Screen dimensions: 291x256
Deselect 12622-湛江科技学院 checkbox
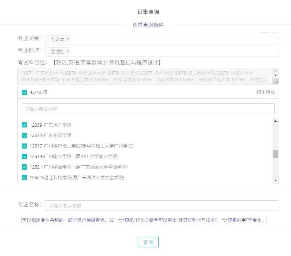tap(24, 178)
